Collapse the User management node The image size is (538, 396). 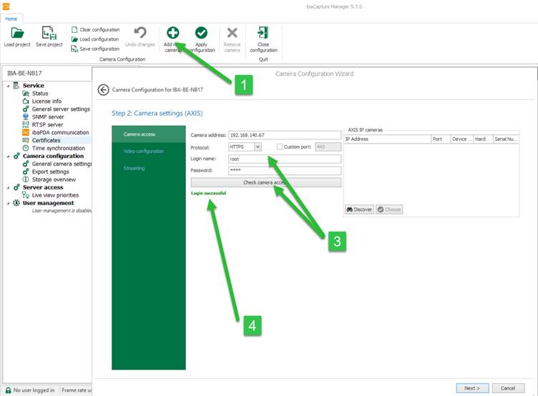(x=8, y=203)
